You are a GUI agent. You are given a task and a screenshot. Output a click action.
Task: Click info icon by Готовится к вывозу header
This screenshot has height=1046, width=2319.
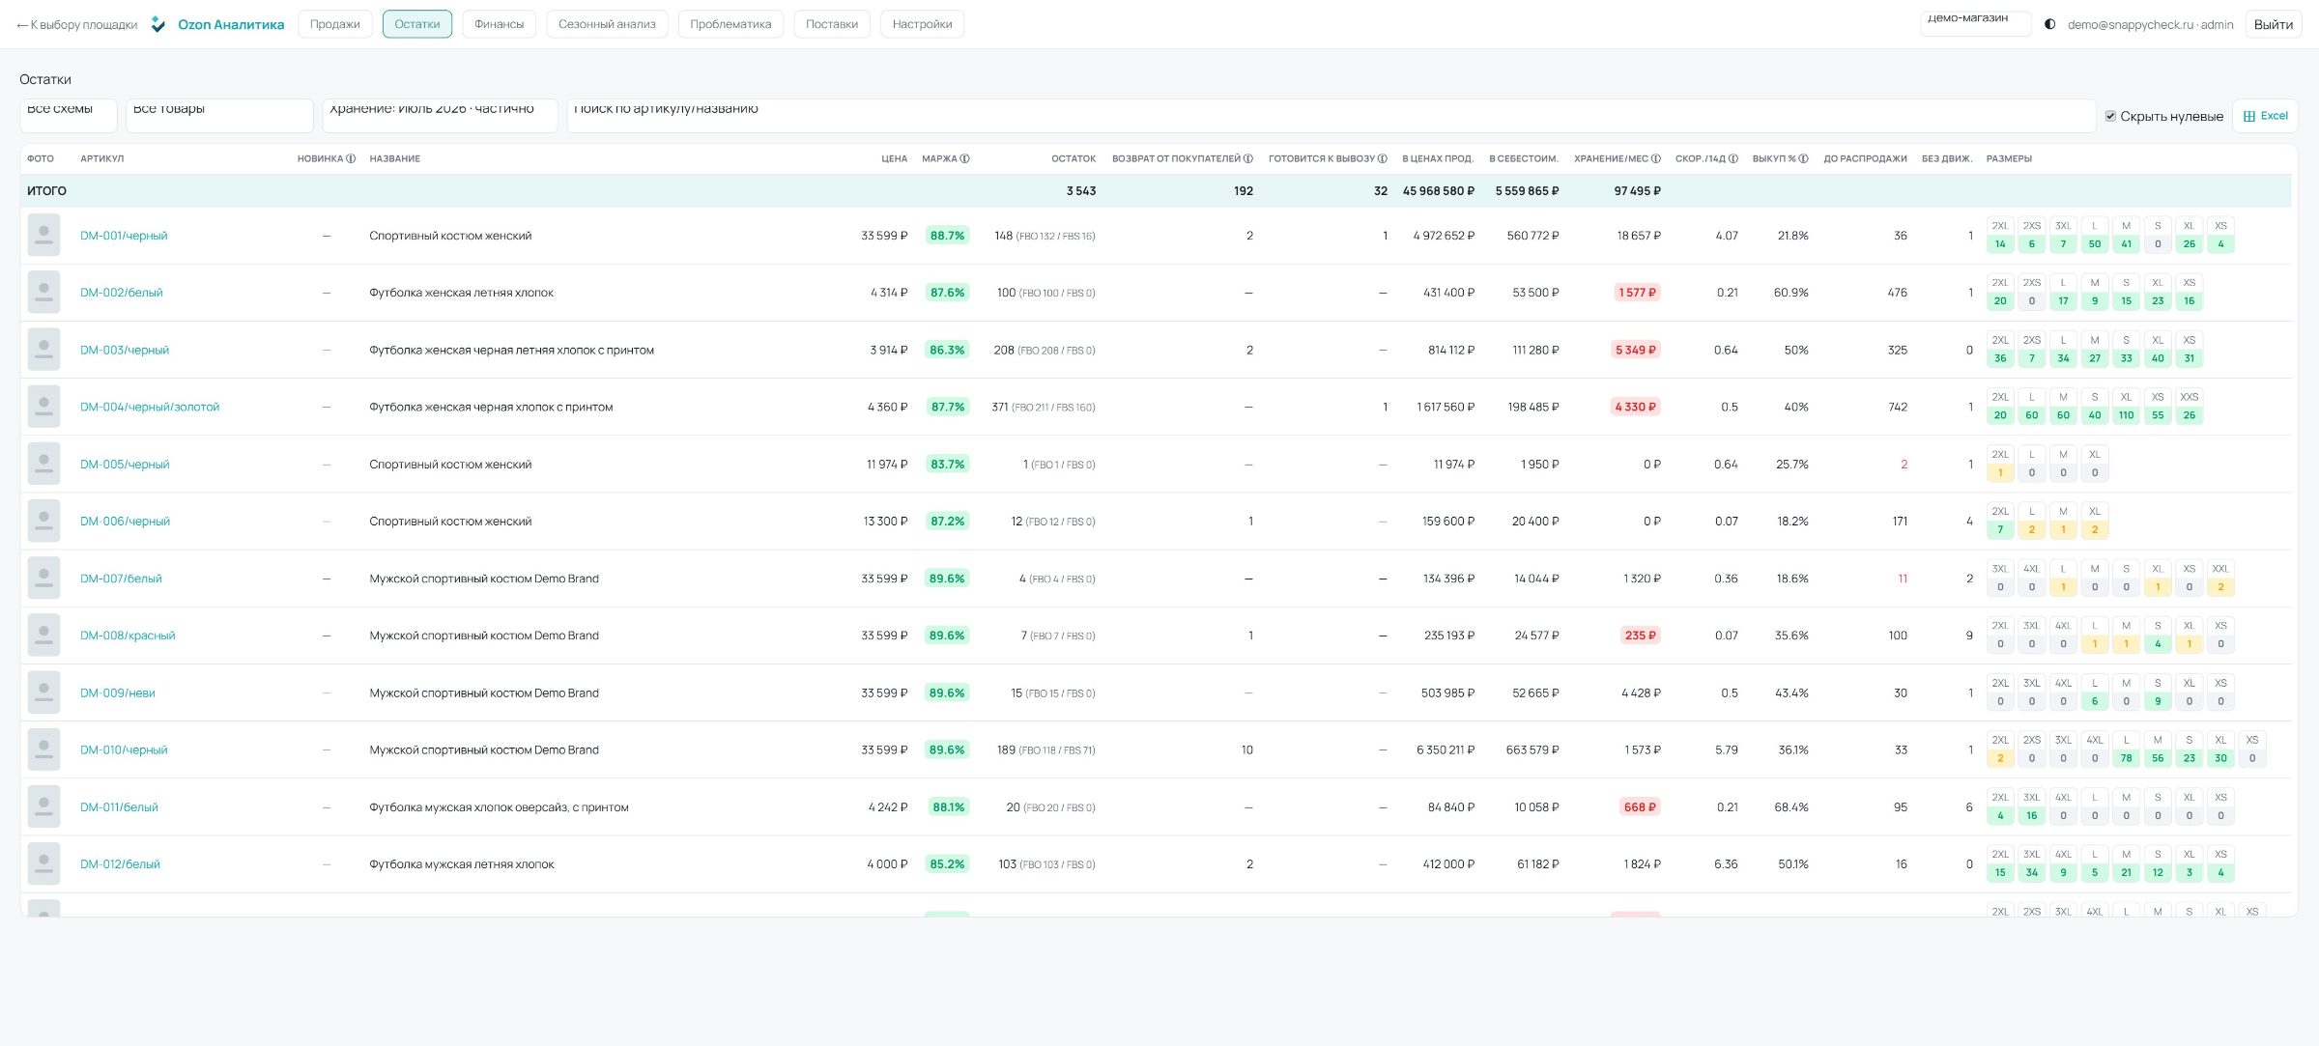point(1383,158)
